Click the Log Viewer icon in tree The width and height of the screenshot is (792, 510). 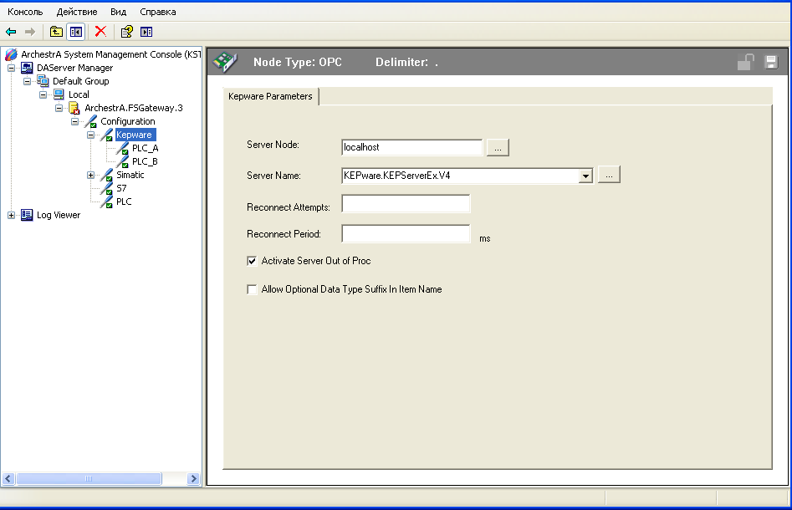(x=27, y=215)
